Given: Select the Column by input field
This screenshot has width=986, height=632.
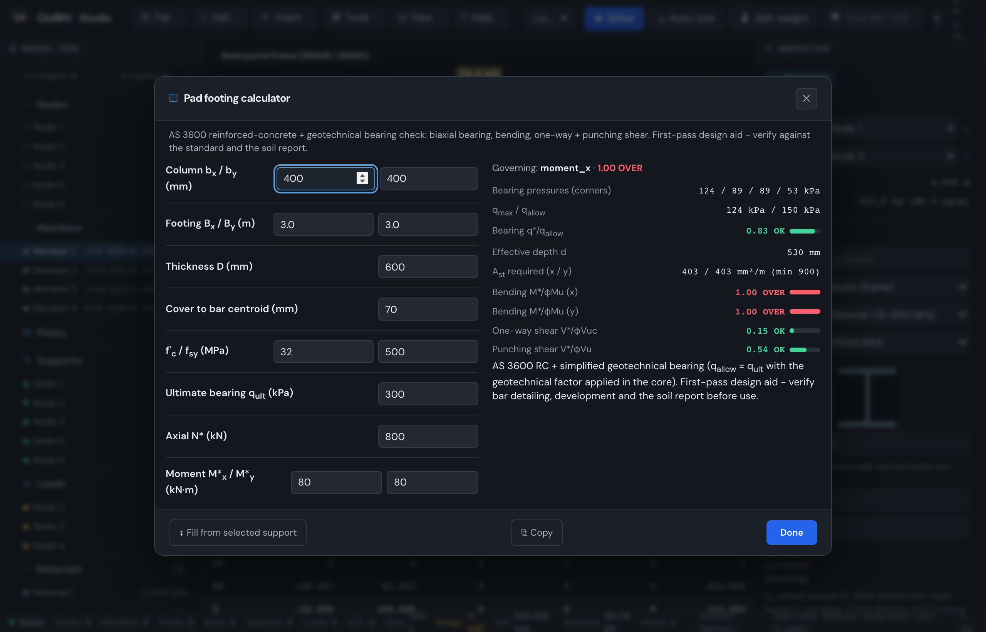Looking at the screenshot, I should click(429, 178).
